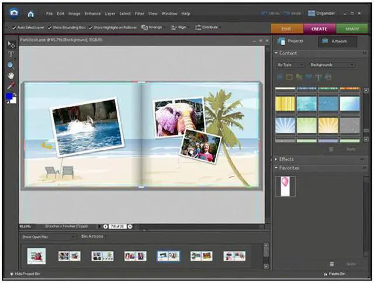This screenshot has width=374, height=283.
Task: Collapse the Content panel
Action: pos(276,53)
